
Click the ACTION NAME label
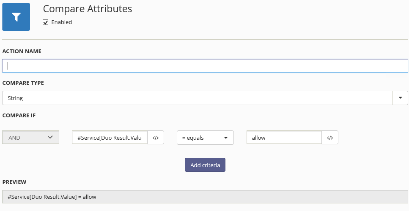22,51
